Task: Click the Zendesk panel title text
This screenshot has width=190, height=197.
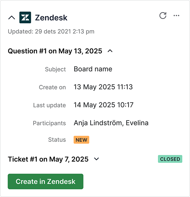Action: [51, 18]
